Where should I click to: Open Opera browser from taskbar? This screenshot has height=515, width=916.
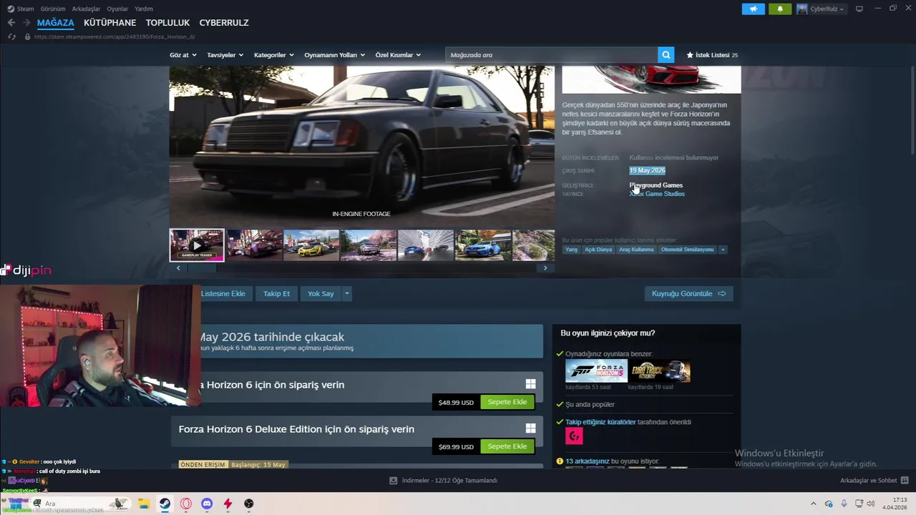tap(186, 504)
